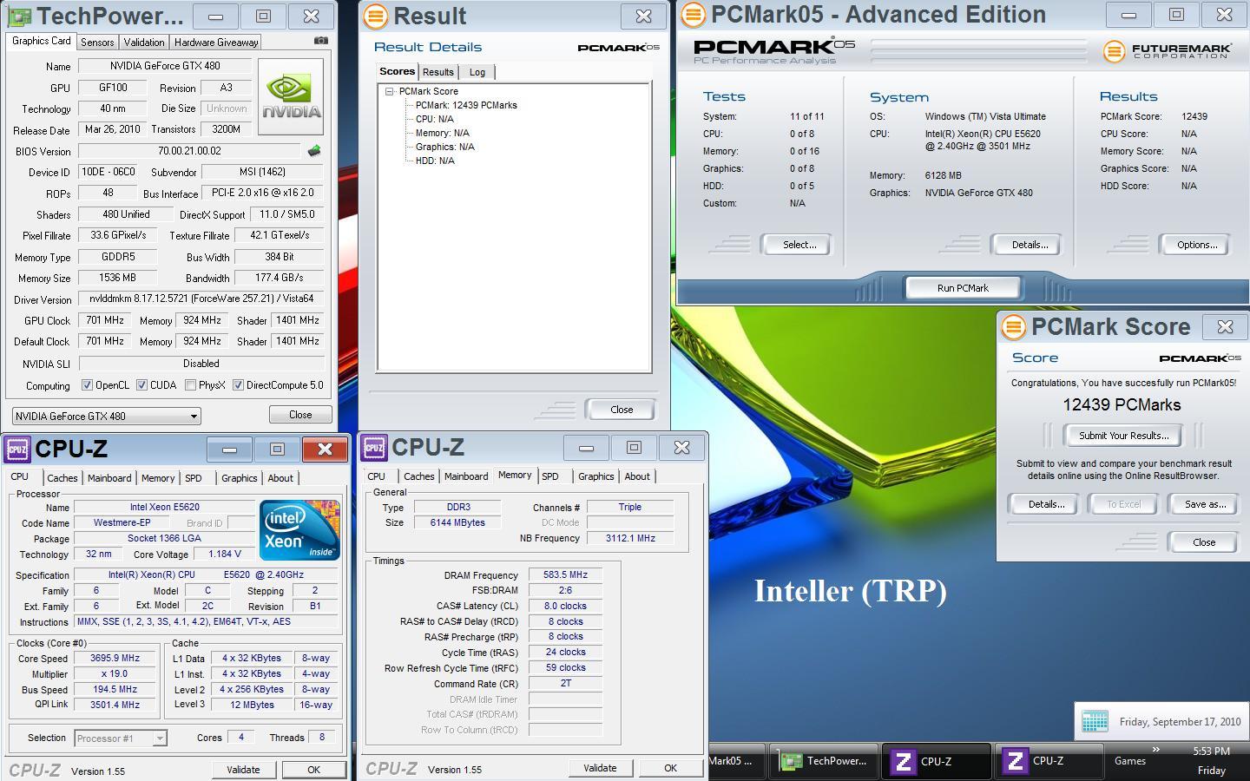This screenshot has width=1250, height=781.
Task: Open the CPU-Z taskbar item next to Games
Action: click(1049, 761)
